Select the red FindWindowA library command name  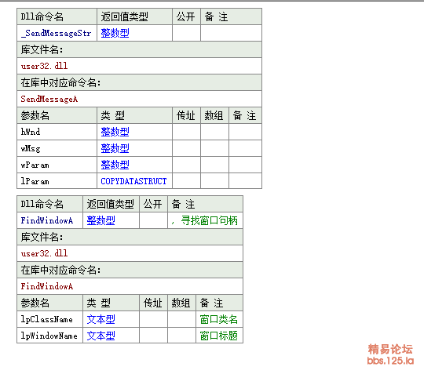tap(47, 286)
